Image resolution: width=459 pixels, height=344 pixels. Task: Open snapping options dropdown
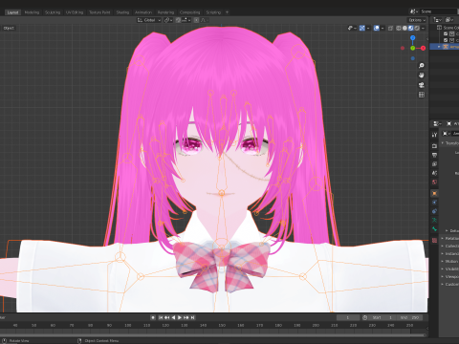(x=186, y=20)
